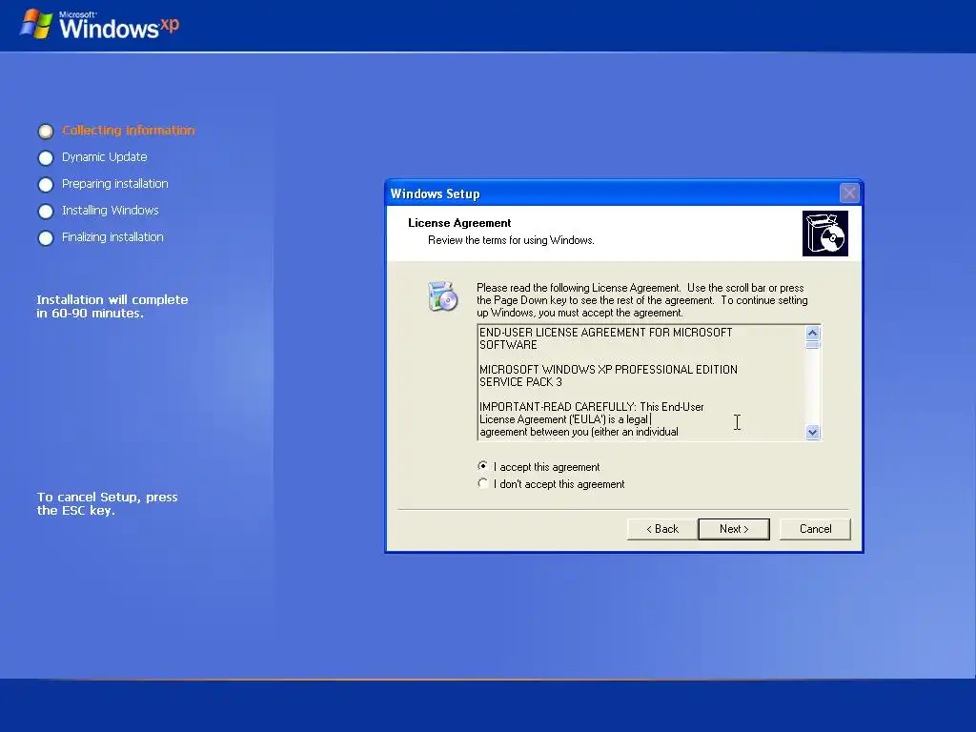Image resolution: width=976 pixels, height=732 pixels.
Task: Click the 'Collecting information' step bullet
Action: 46,132
